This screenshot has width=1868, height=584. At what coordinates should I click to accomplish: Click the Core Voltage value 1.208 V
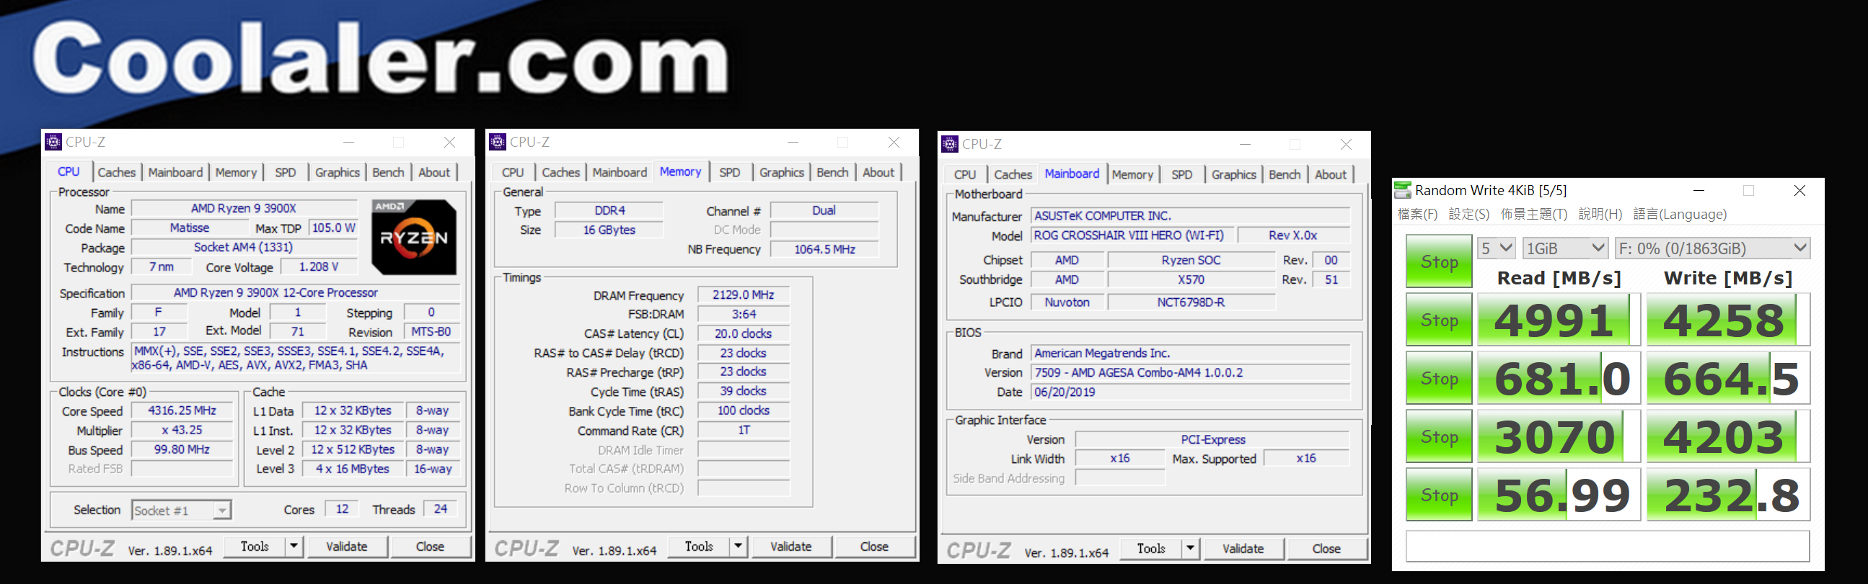319,267
